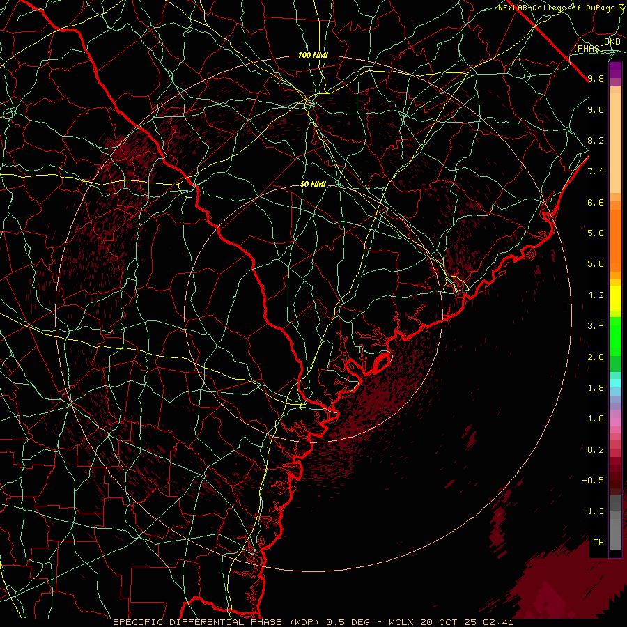Click the 6.6 value on color scale
627x627 pixels.
596,202
